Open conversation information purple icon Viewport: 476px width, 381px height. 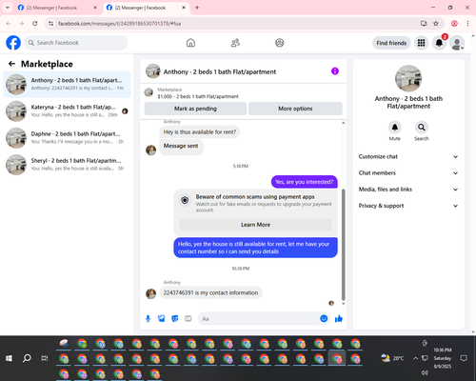335,71
